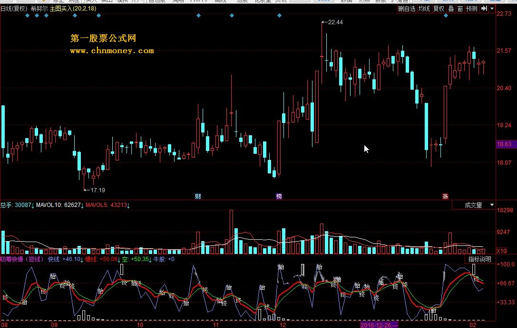Click the 20.40 price axis label
This screenshot has width=517, height=328.
(504, 88)
